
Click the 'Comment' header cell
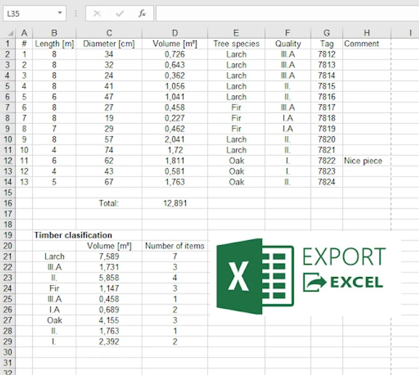point(367,44)
